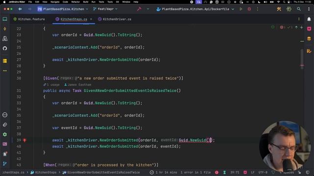Toggle the read-only lock icon

(299, 172)
